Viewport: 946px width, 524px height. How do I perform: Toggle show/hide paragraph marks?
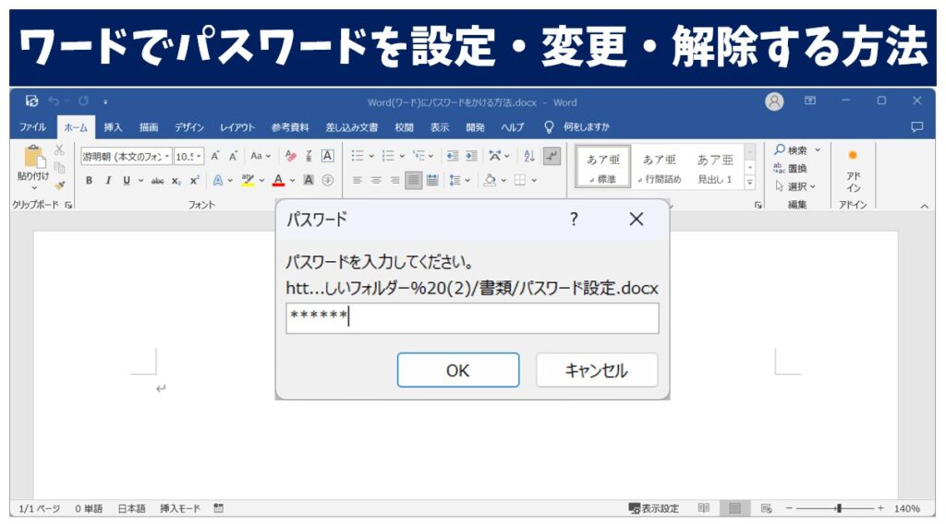[552, 156]
